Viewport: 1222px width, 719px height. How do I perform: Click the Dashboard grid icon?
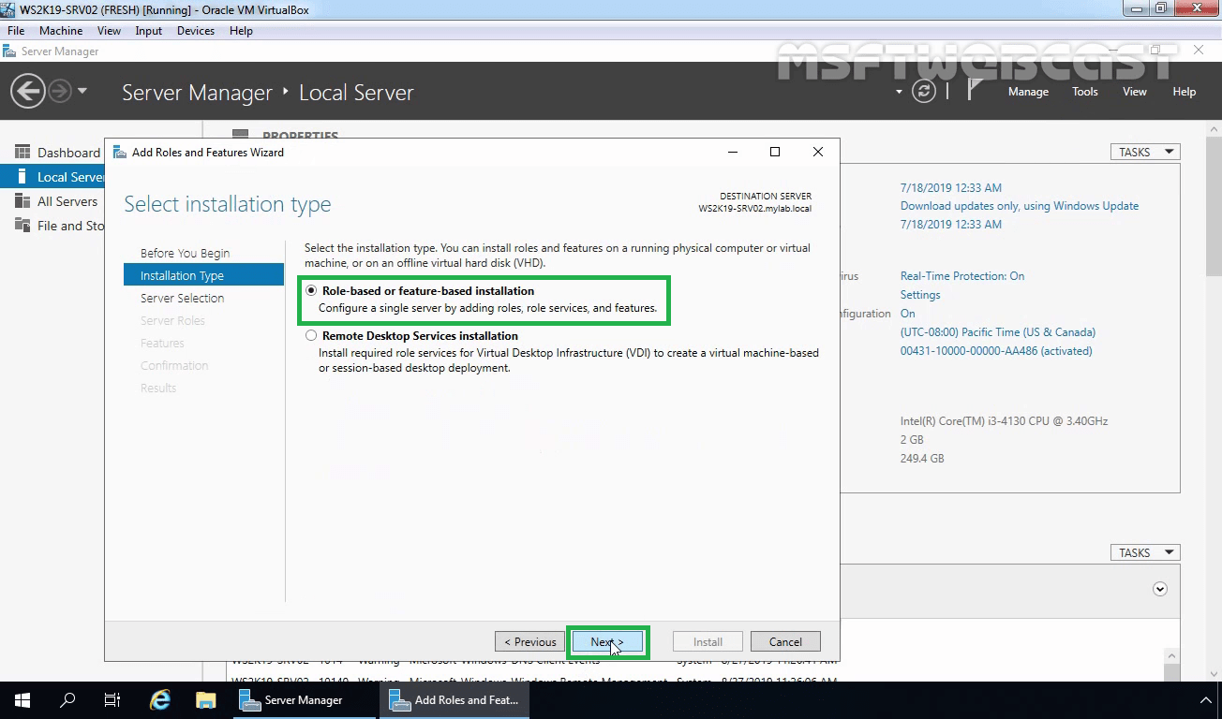click(x=22, y=153)
